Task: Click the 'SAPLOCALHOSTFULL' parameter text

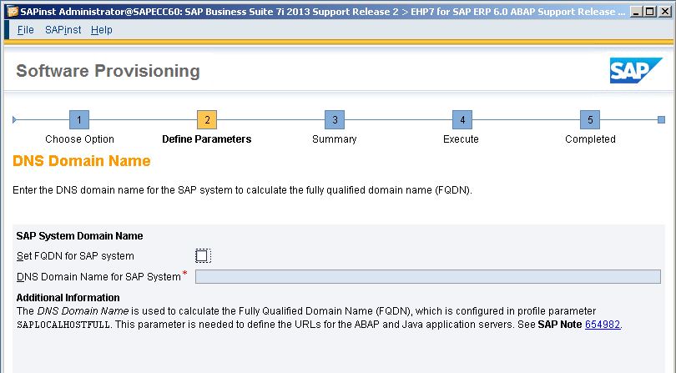Action: tap(63, 325)
